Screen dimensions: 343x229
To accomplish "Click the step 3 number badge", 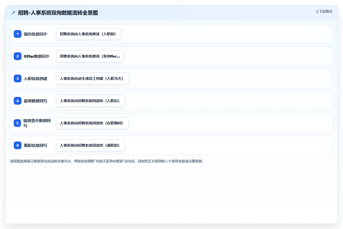I will click(x=18, y=78).
